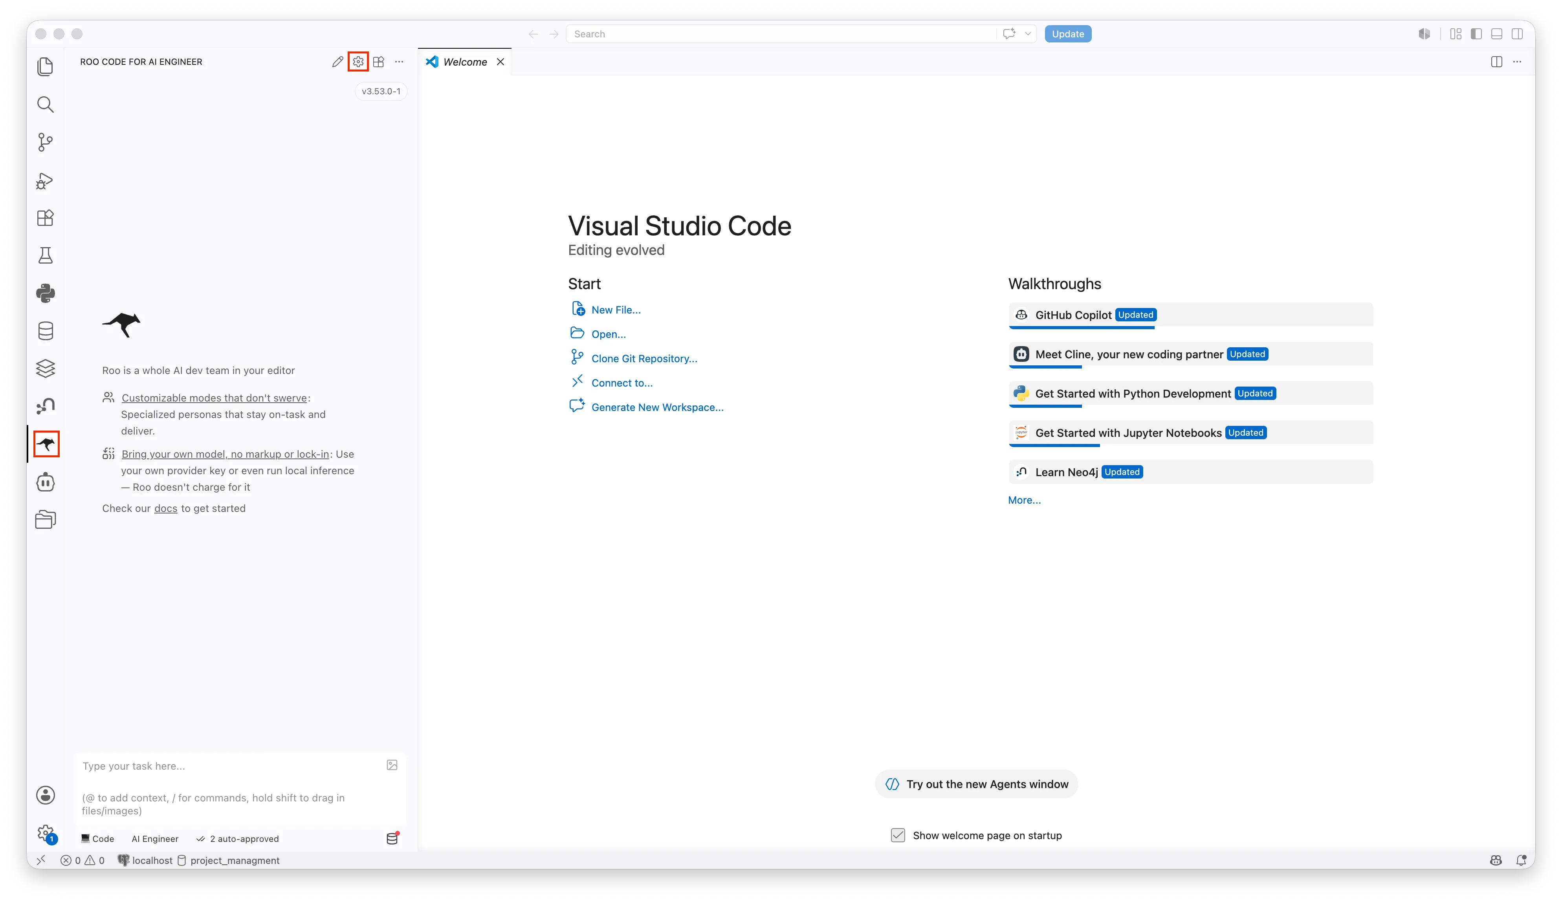Open the Extensions view
Viewport: 1562px width, 902px height.
tap(45, 218)
